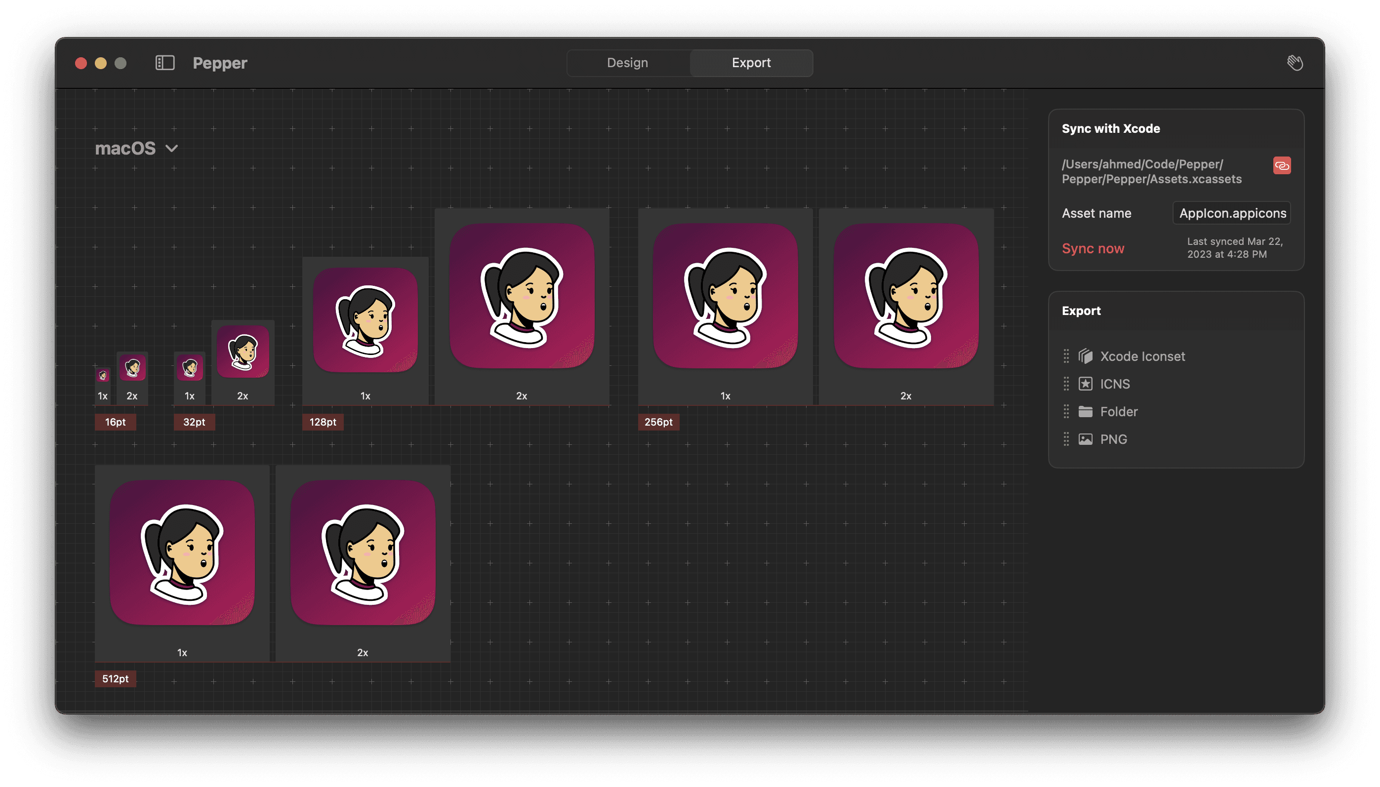Export to a Folder
This screenshot has width=1380, height=787.
tap(1118, 411)
